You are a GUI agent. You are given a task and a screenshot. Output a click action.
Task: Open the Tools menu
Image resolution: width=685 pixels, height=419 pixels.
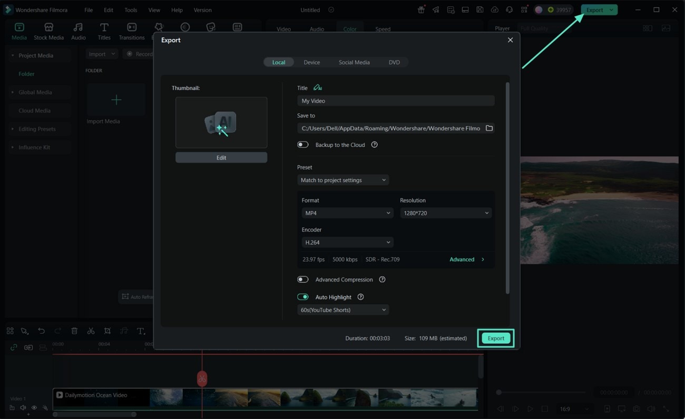131,10
